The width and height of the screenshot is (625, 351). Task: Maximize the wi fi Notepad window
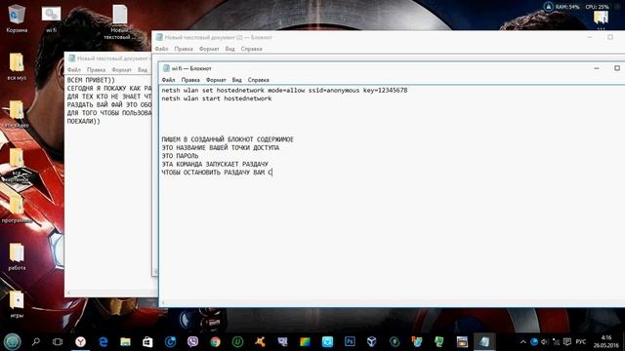(x=616, y=68)
